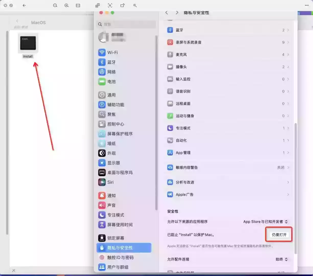Expand the 敏感内容警告 section
The width and height of the screenshot is (313, 276).
click(185, 167)
